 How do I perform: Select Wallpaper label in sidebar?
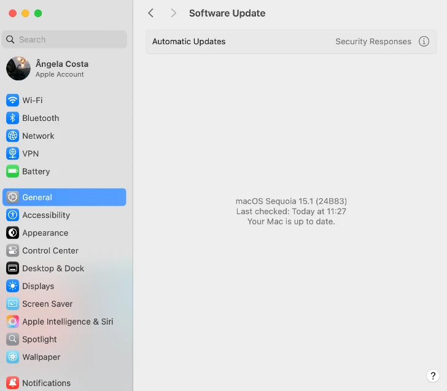41,357
